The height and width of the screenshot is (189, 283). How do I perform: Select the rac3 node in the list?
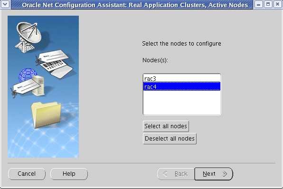pyautogui.click(x=181, y=78)
